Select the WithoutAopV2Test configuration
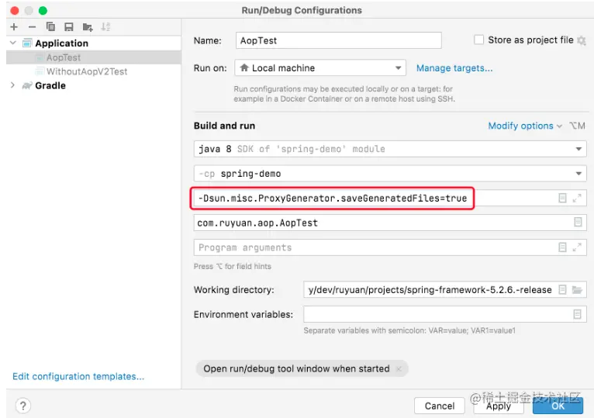 [x=86, y=71]
